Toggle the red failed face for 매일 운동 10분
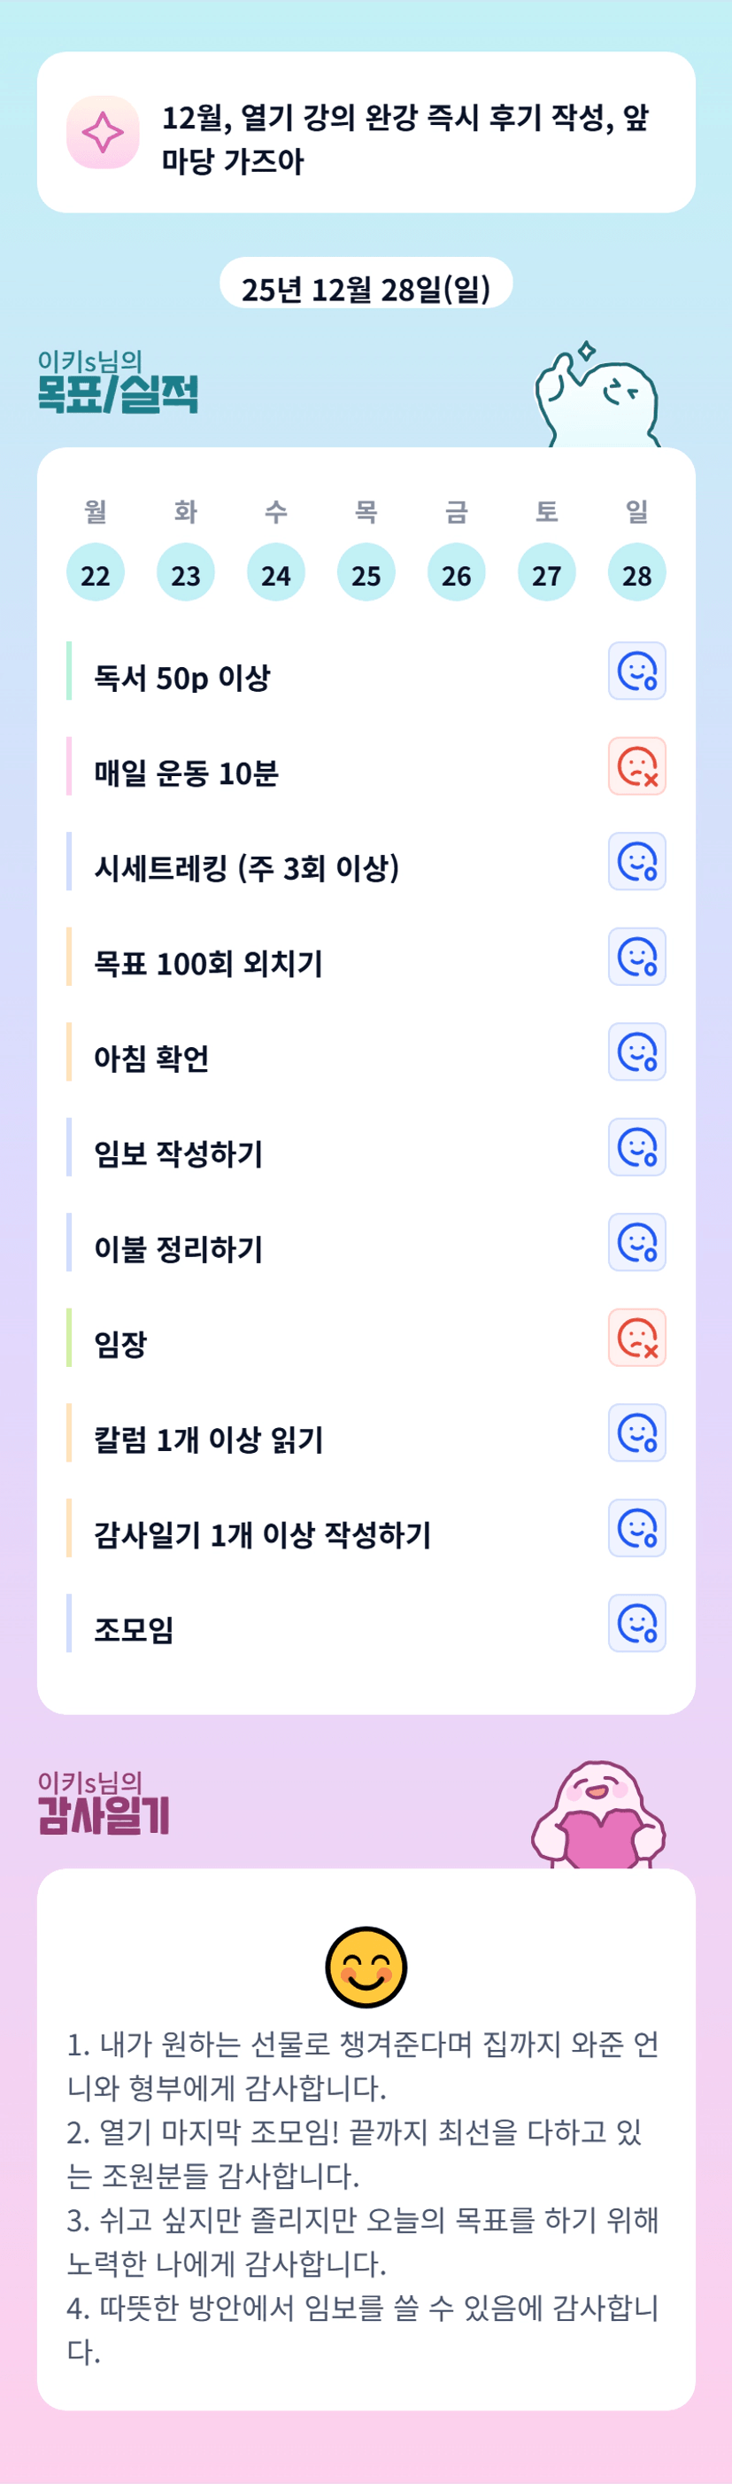This screenshot has width=732, height=2484. 636,766
